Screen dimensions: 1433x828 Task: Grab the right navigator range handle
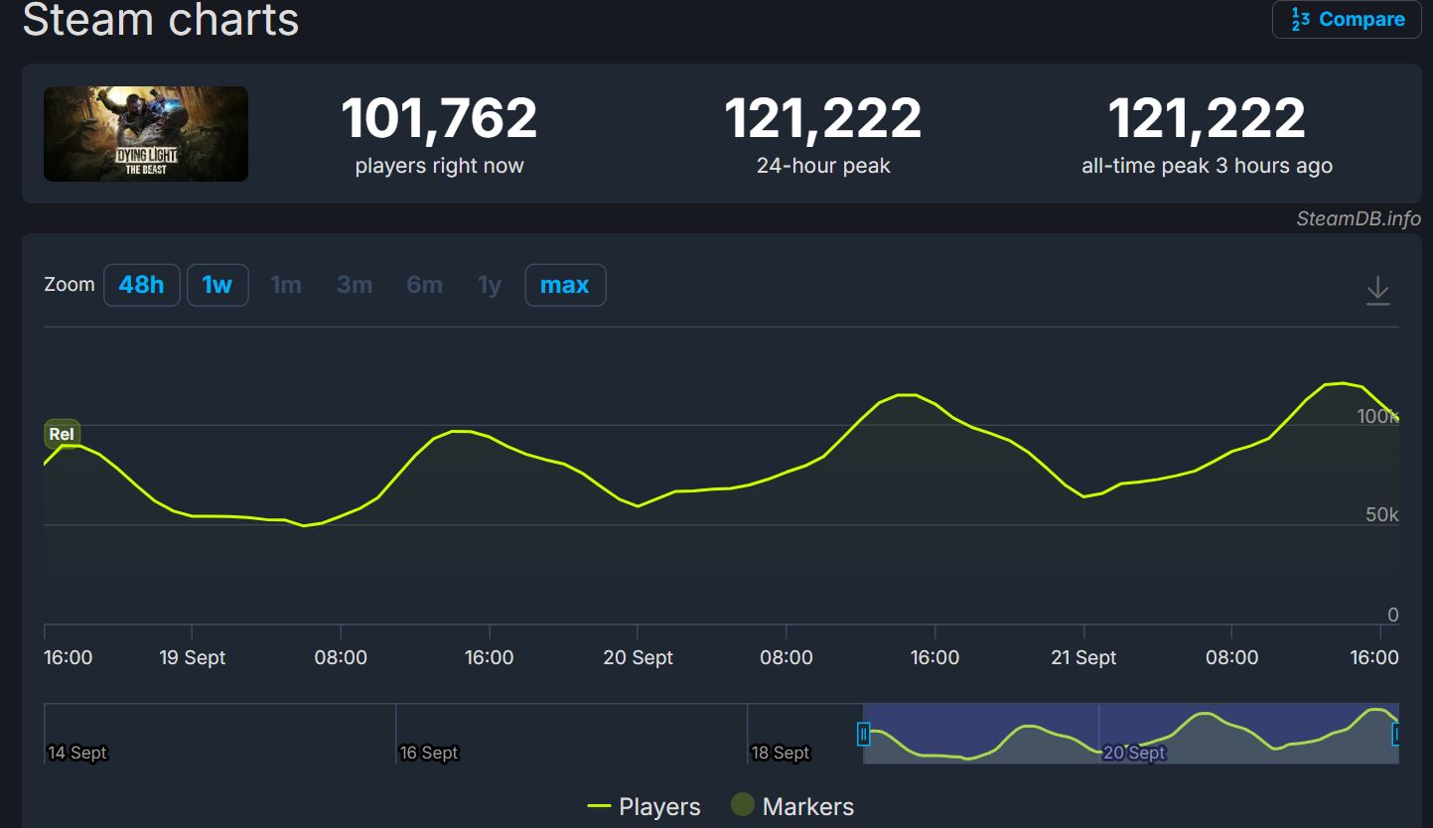click(1397, 734)
